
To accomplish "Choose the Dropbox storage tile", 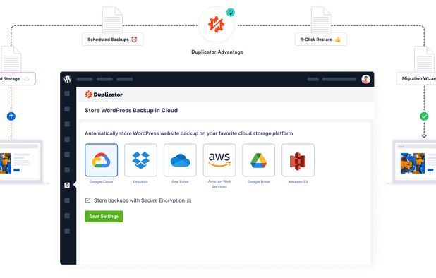I will [x=140, y=160].
